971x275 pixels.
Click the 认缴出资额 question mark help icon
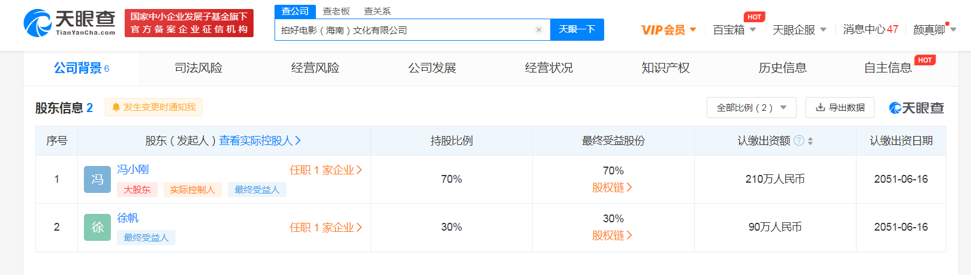[798, 141]
